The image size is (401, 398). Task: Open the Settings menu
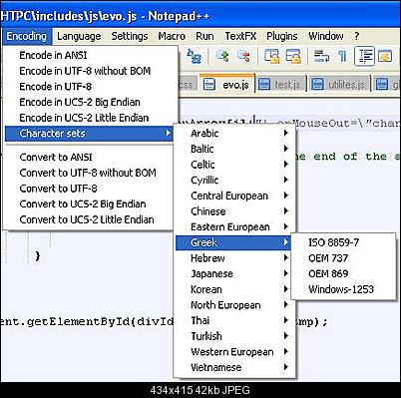tap(130, 36)
